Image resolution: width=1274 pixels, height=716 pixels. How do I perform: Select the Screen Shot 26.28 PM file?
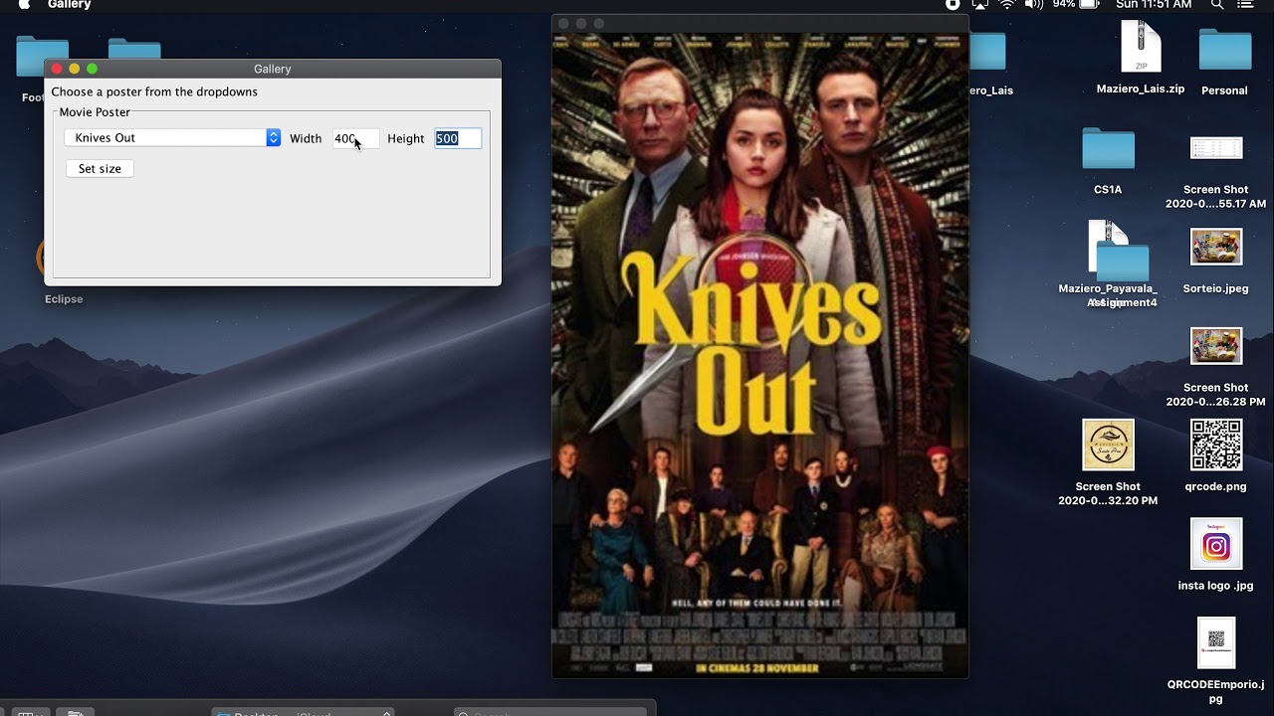[1216, 346]
